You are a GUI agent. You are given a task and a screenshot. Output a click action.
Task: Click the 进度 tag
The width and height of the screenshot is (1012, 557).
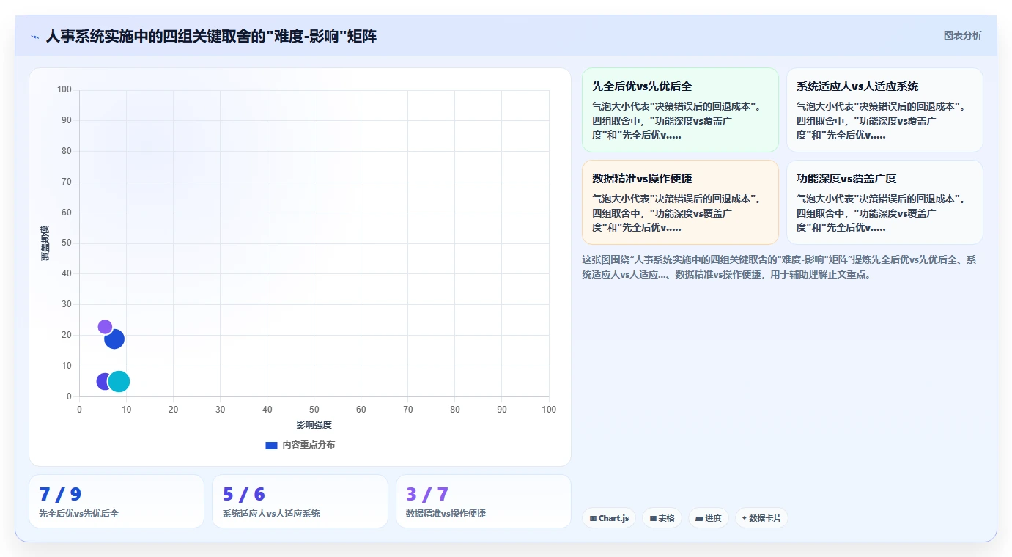709,518
